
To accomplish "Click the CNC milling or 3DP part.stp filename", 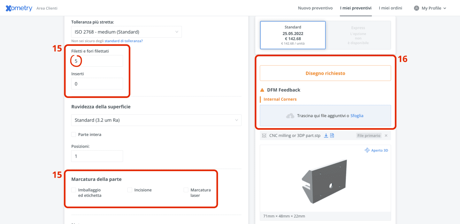I will (x=295, y=135).
